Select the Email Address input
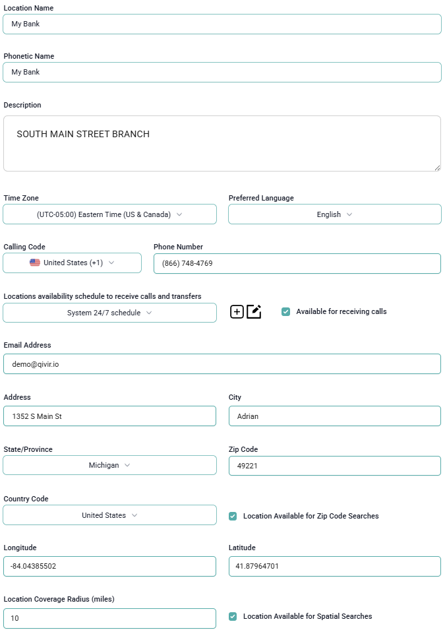Viewport: 445px width, 632px height. coord(222,363)
